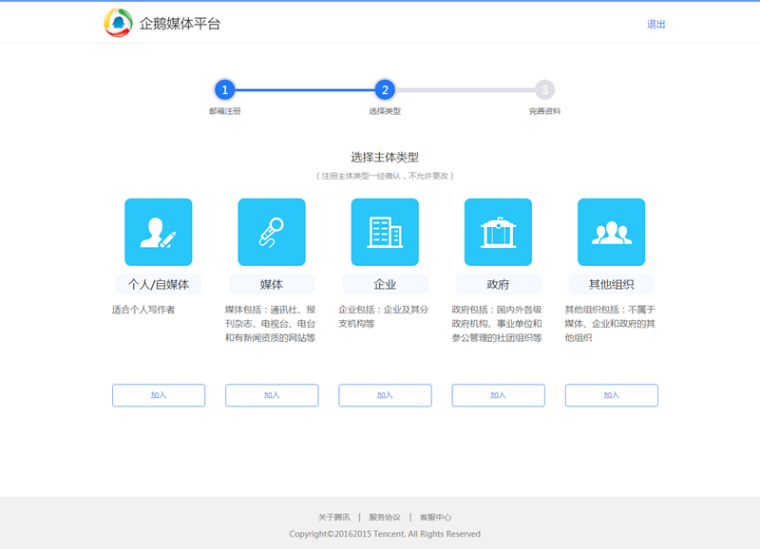Click the completed step 1 circle icon
Viewport: 760px width, 549px height.
224,91
